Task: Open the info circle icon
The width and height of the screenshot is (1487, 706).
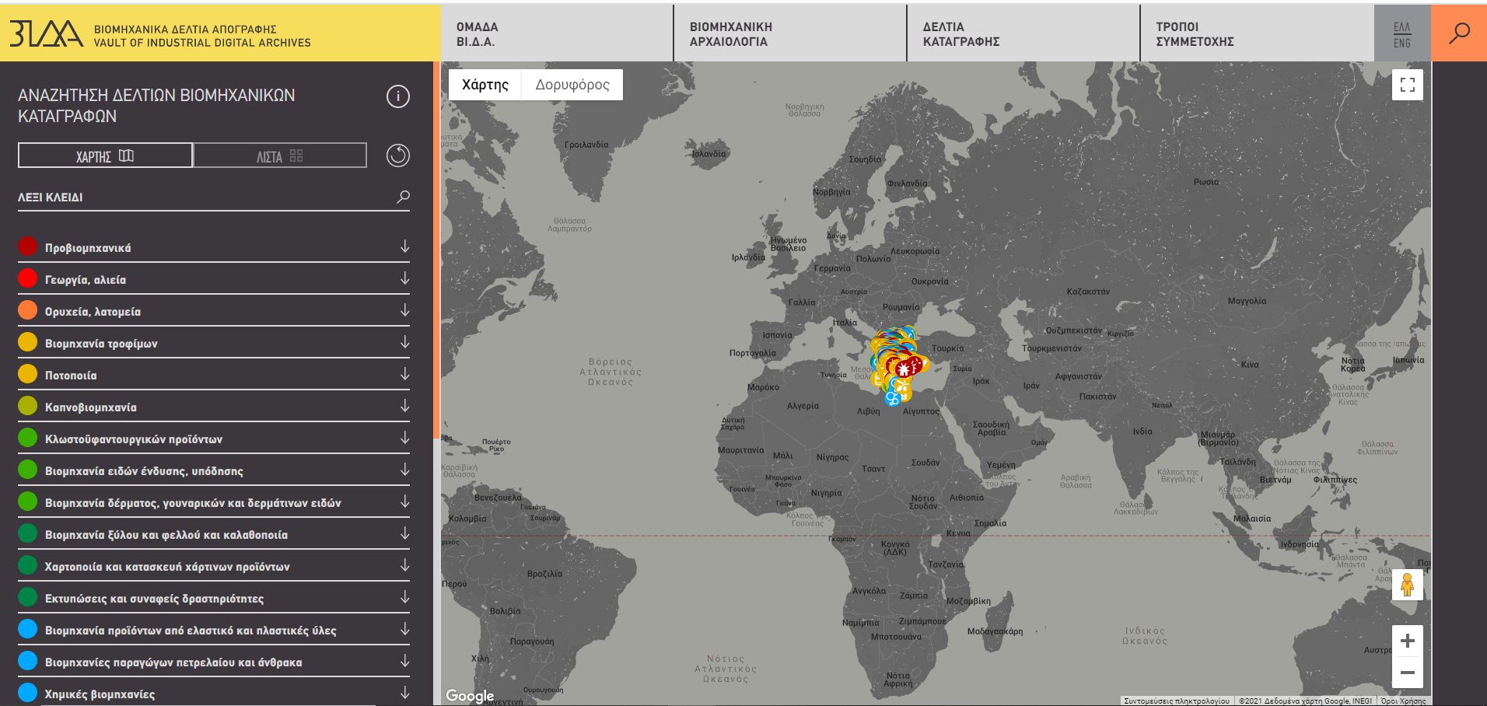Action: tap(397, 96)
